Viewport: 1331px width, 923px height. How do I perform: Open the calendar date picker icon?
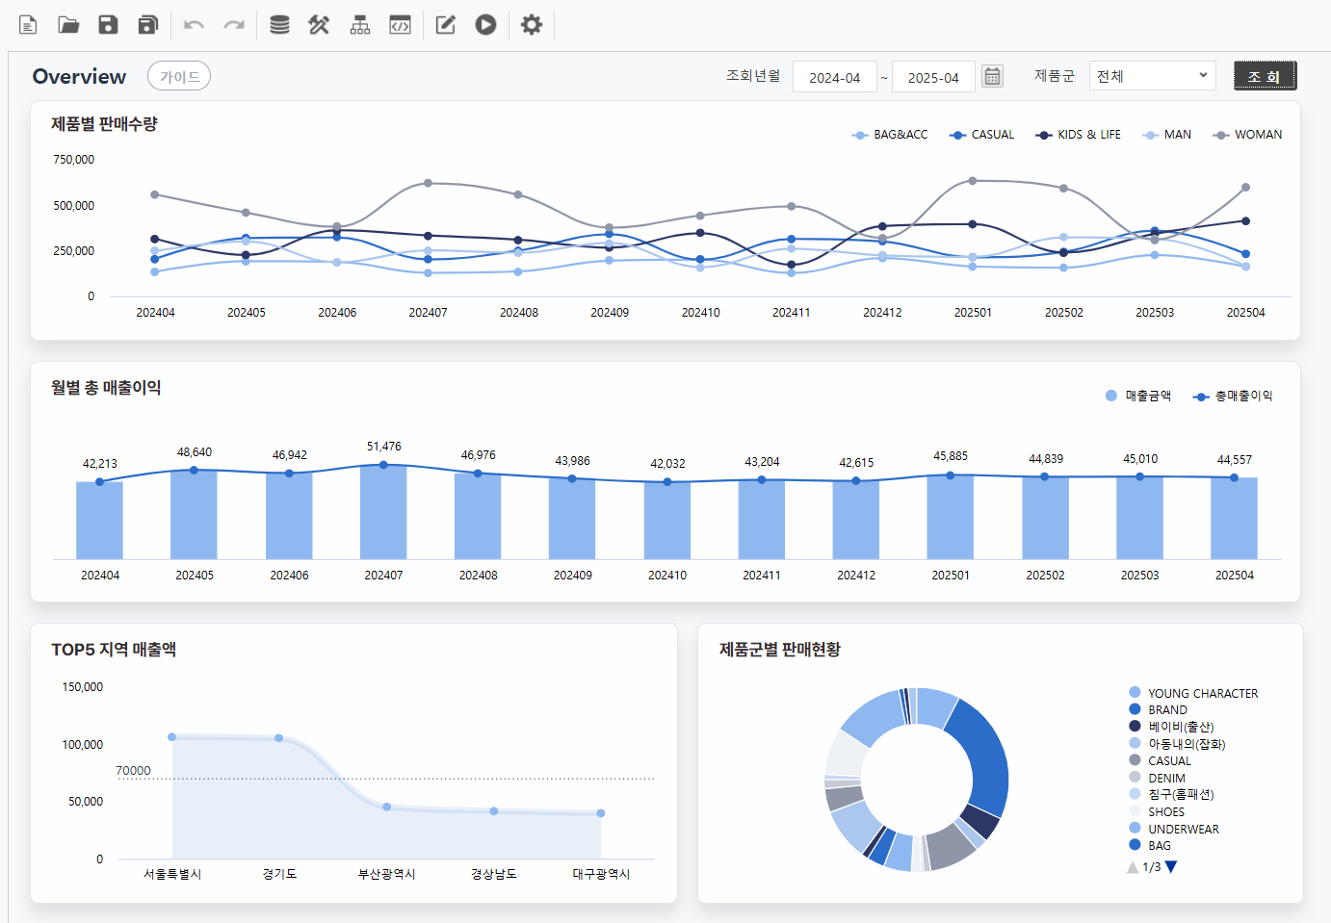[992, 76]
